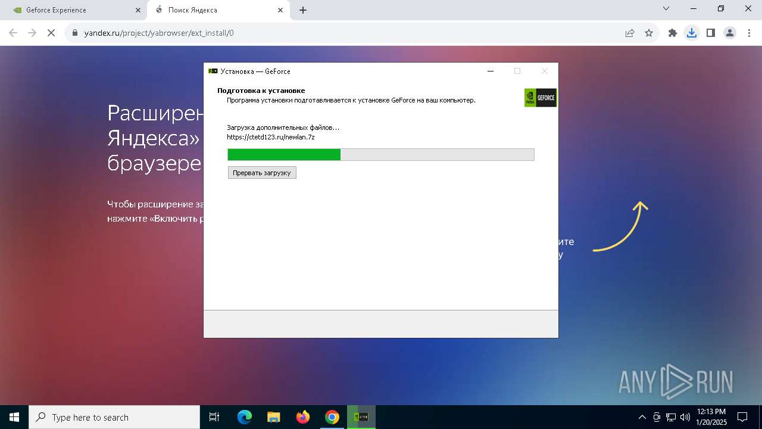This screenshot has height=429, width=762.
Task: Click the Прервать загрузку button
Action: pos(262,173)
